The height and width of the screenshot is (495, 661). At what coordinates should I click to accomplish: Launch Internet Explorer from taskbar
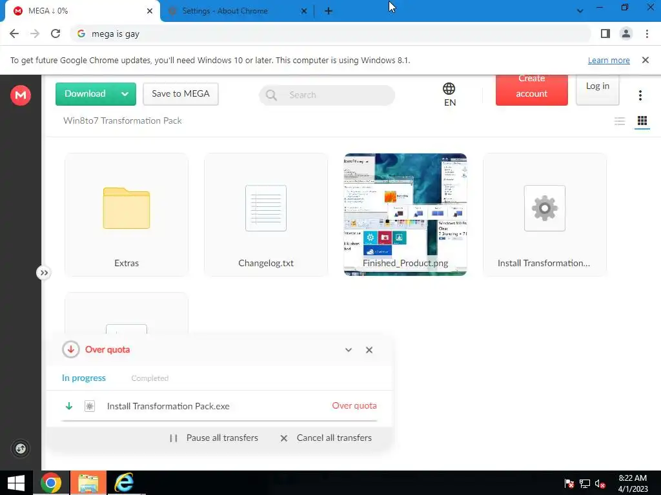click(125, 483)
